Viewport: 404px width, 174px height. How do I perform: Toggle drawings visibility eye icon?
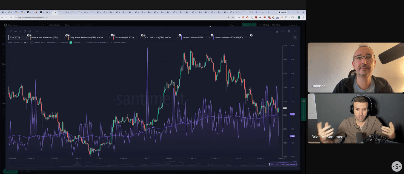coord(37,31)
